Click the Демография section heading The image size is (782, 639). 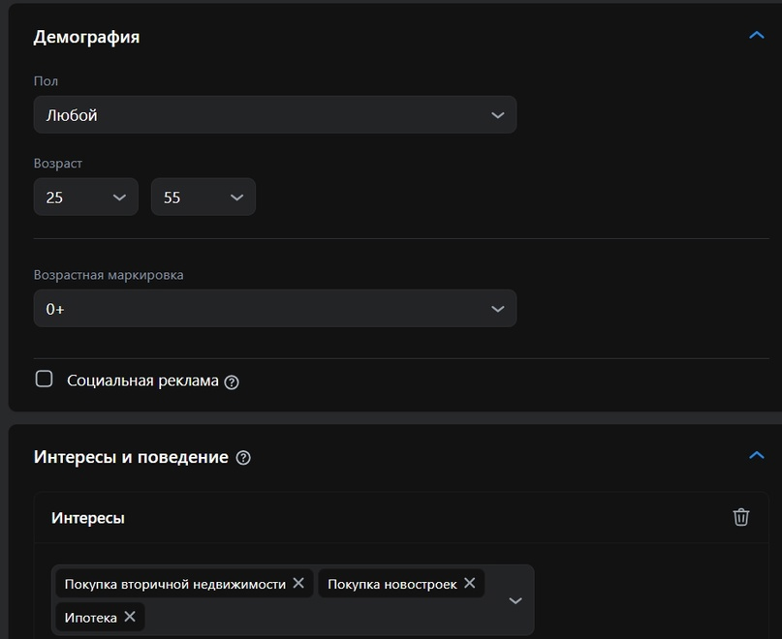coord(86,37)
